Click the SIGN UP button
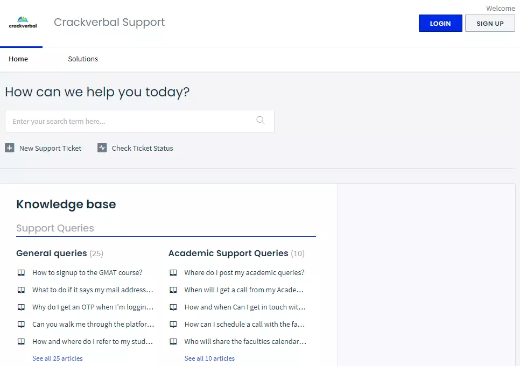Image resolution: width=520 pixels, height=366 pixels. click(490, 23)
